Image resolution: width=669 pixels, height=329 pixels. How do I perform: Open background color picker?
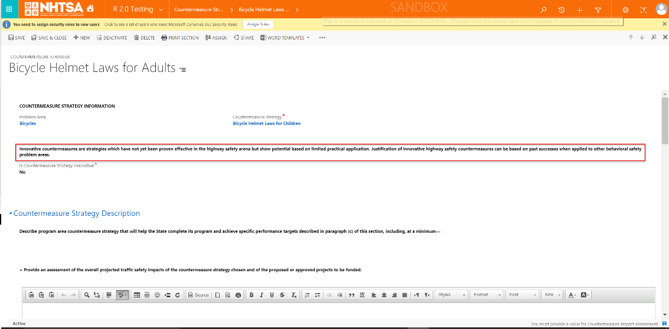coord(585,295)
